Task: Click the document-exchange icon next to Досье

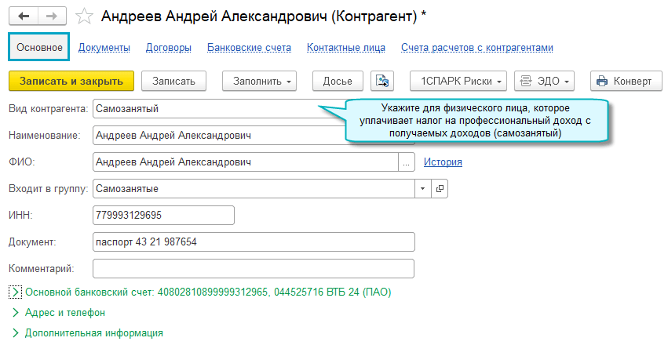Action: coord(382,81)
